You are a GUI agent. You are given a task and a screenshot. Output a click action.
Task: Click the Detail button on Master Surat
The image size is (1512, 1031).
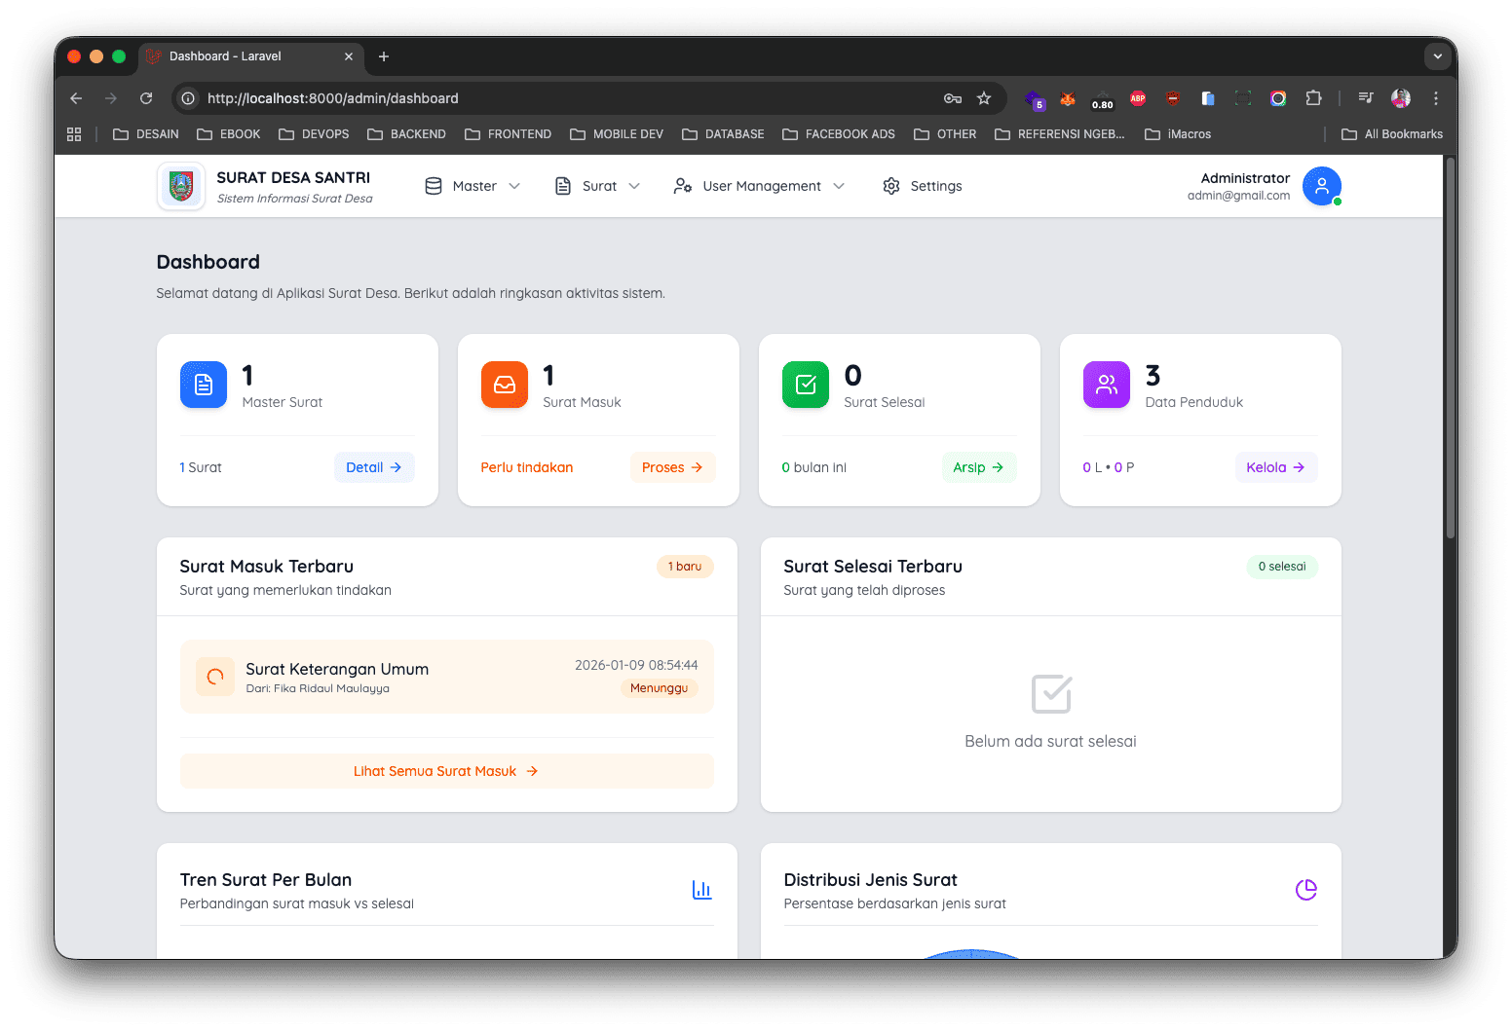(x=374, y=467)
